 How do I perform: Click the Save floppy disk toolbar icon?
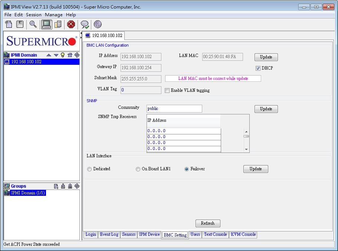click(x=20, y=24)
